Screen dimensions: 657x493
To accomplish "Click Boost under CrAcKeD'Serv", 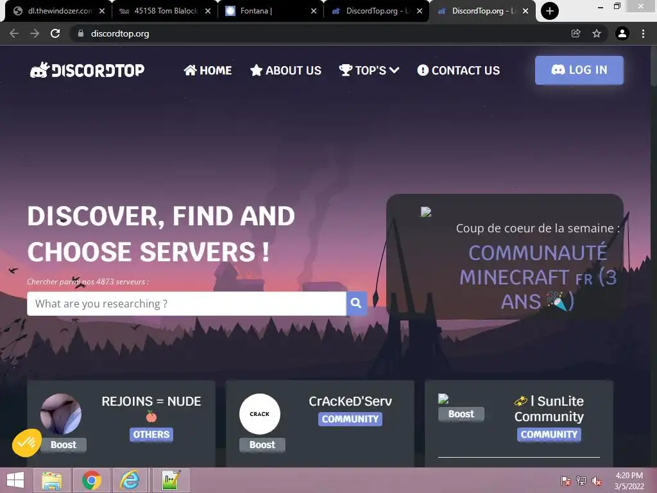I will click(x=262, y=445).
